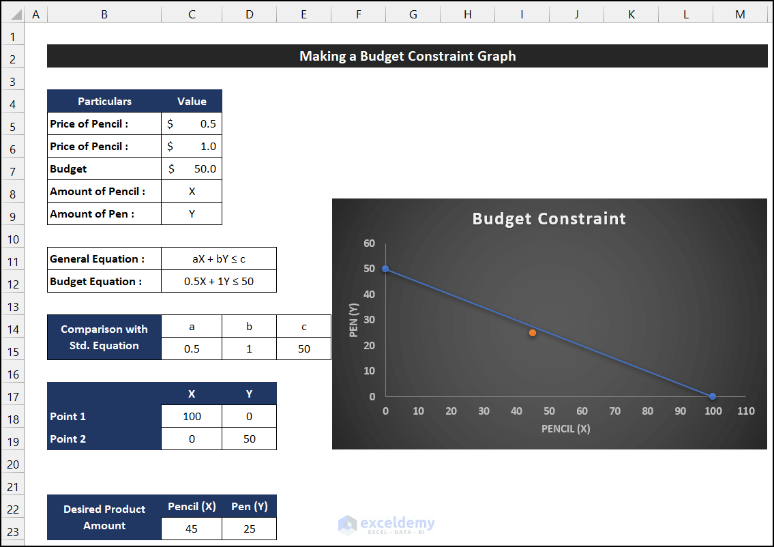Click the 110 label on horizontal axis
The width and height of the screenshot is (774, 547).
coord(746,411)
